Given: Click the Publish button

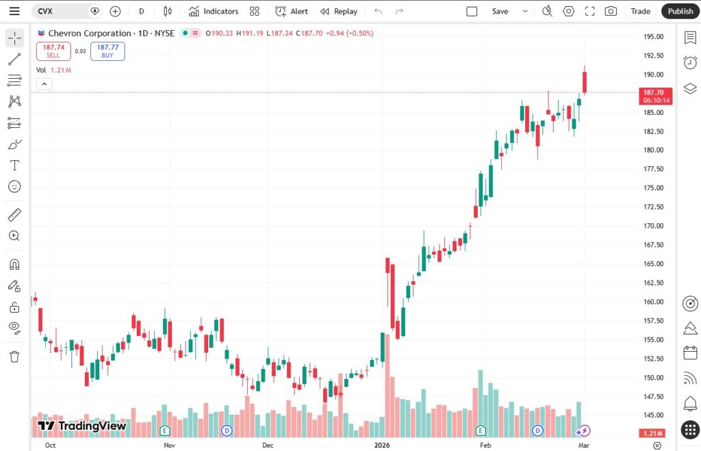Looking at the screenshot, I should tap(680, 11).
